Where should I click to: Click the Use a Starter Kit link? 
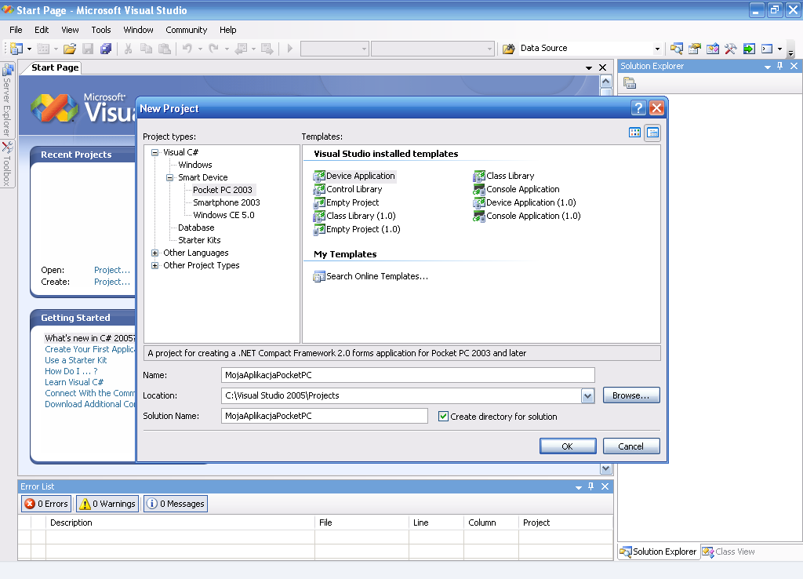click(76, 360)
